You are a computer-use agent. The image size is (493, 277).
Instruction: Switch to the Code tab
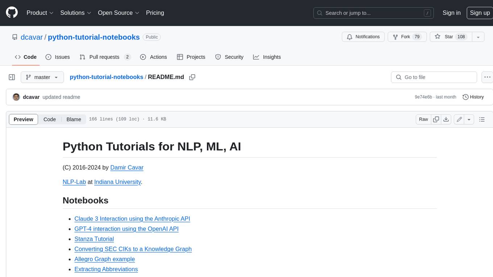[x=26, y=57]
